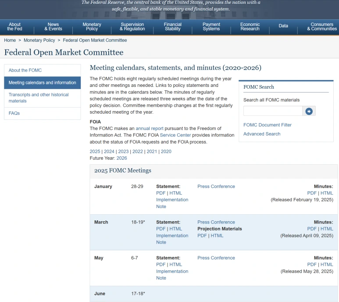Open Advanced Search link
The height and width of the screenshot is (302, 339).
click(262, 134)
